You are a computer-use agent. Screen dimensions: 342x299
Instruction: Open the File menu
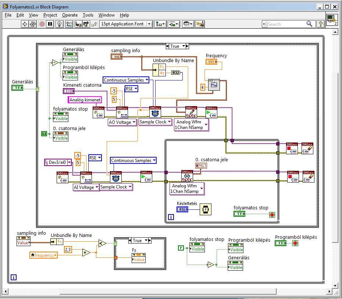(x=8, y=15)
